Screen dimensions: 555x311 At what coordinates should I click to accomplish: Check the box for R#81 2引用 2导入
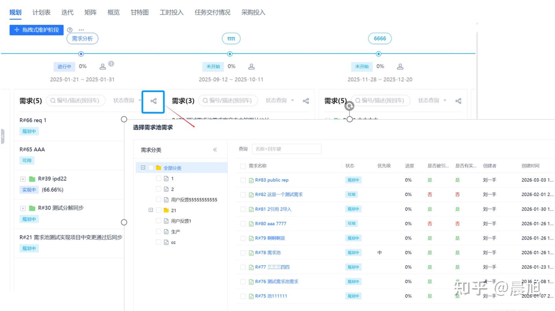tap(243, 209)
